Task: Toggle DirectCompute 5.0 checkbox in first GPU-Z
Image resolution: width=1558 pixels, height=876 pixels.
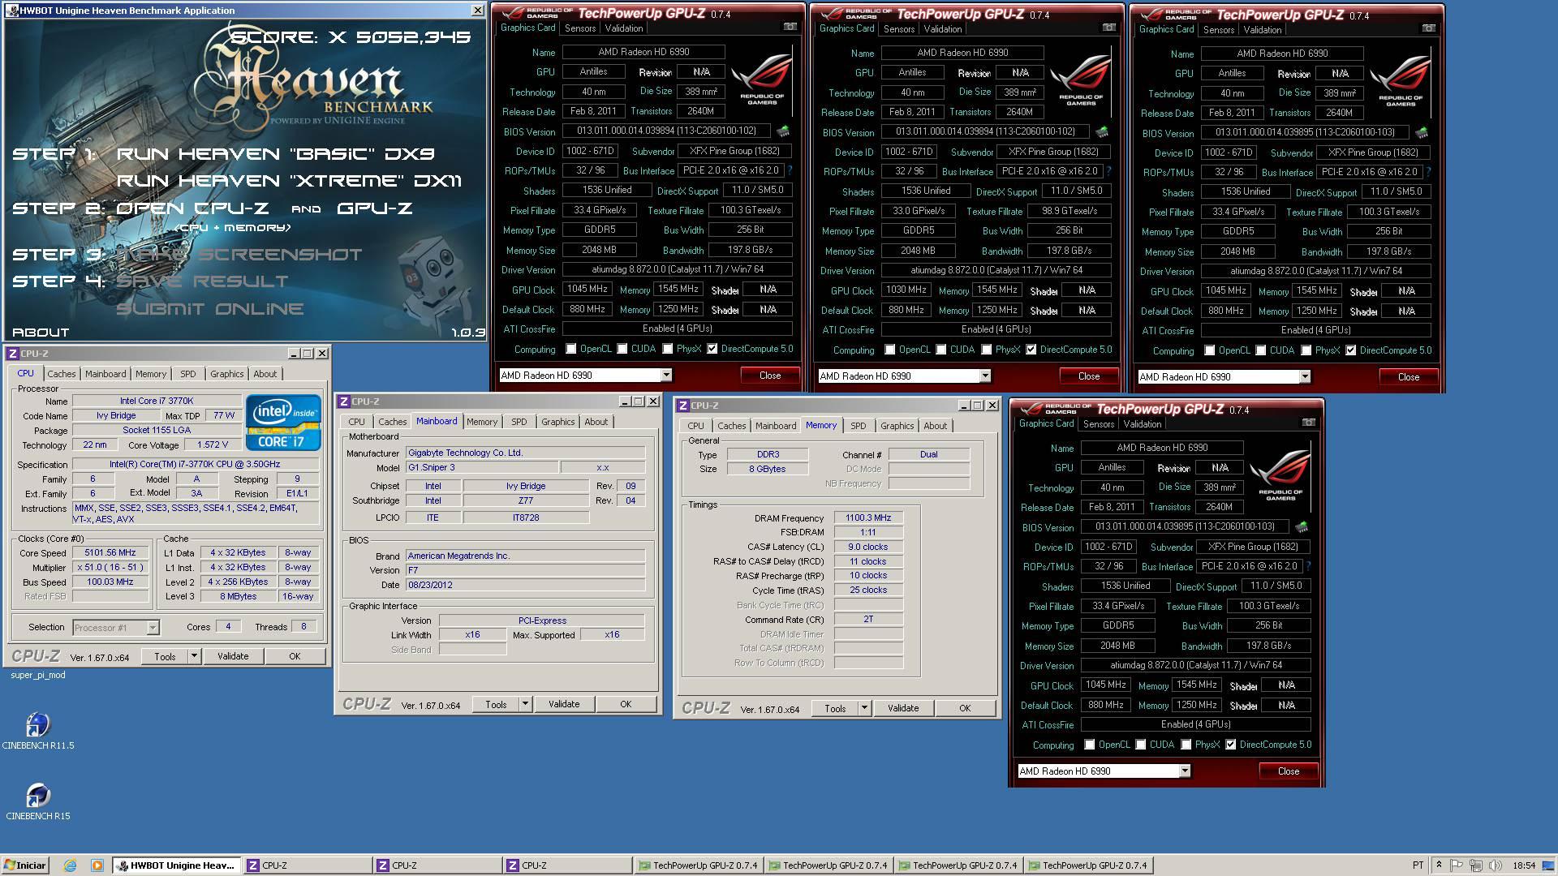Action: [712, 350]
